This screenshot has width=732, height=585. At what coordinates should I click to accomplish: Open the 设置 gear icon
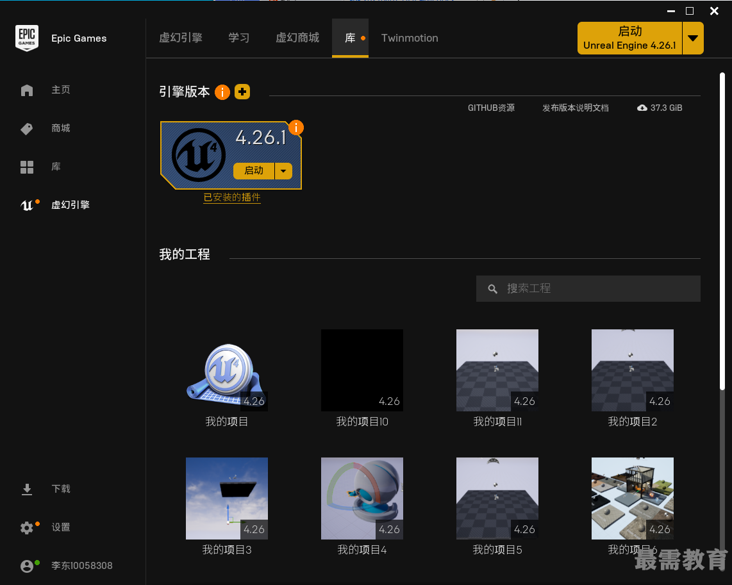click(27, 527)
